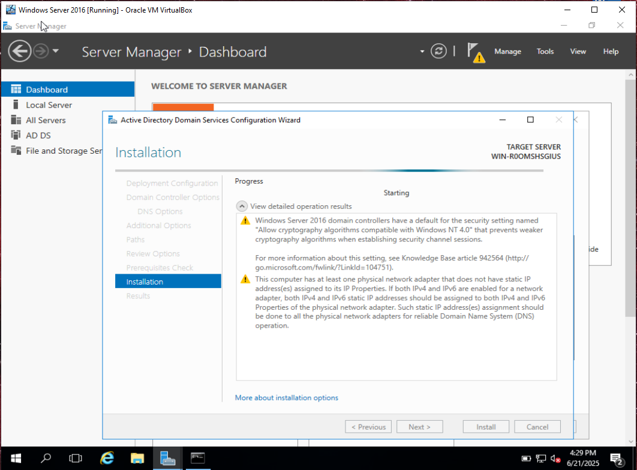
Task: Open File Explorer from the taskbar
Action: 137,459
